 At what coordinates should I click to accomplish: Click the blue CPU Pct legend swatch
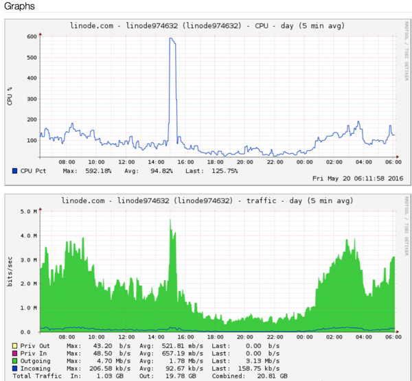point(14,171)
